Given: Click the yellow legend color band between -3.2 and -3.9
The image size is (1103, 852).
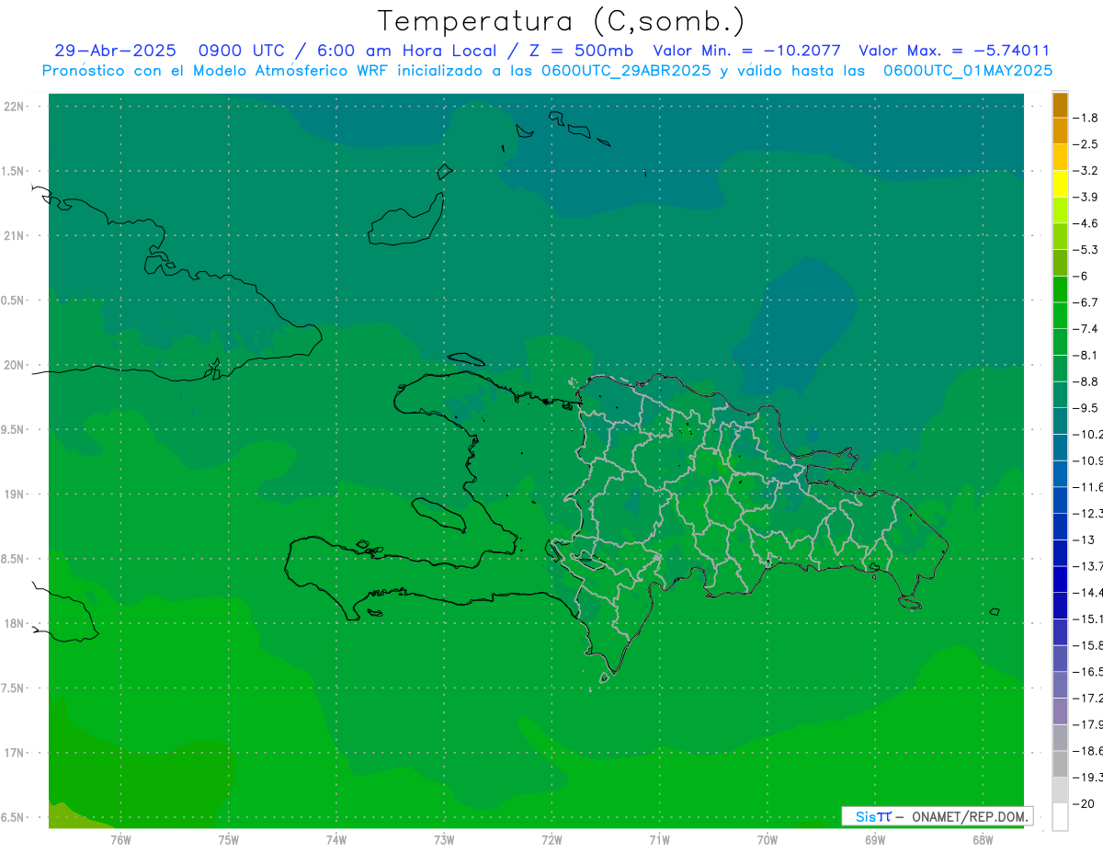Looking at the screenshot, I should 1060,184.
